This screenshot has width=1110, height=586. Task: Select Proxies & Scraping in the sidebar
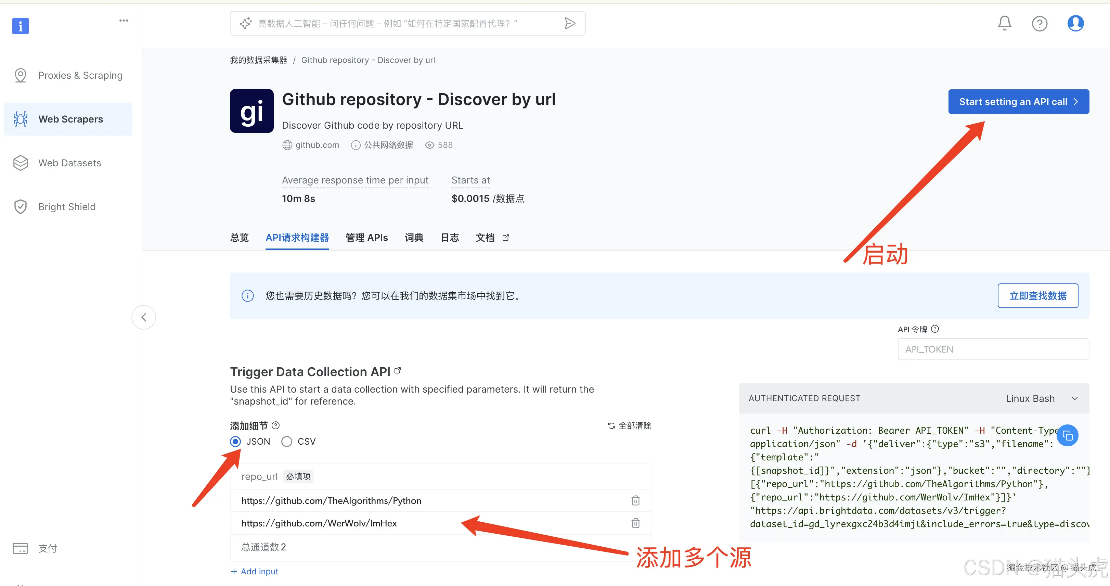click(80, 75)
